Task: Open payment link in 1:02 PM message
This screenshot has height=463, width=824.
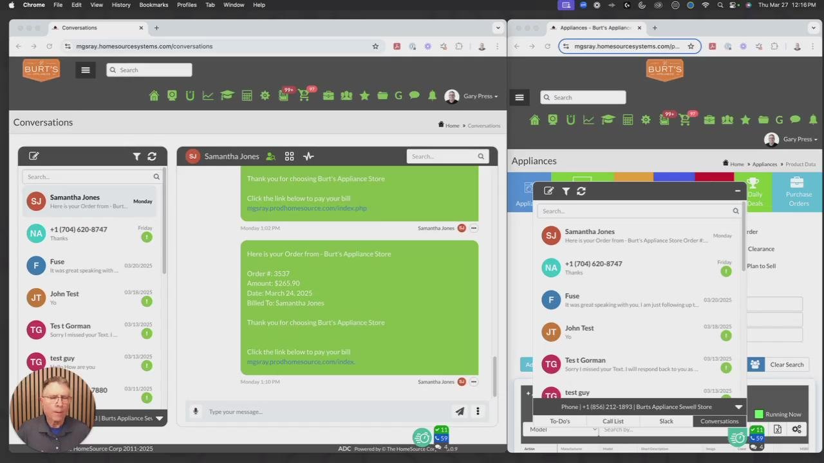Action: (306, 208)
